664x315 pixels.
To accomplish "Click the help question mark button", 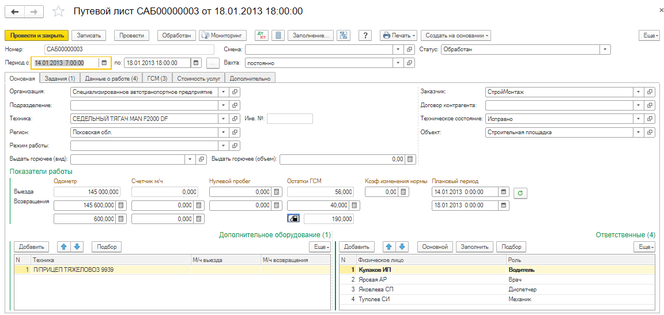I will point(365,35).
